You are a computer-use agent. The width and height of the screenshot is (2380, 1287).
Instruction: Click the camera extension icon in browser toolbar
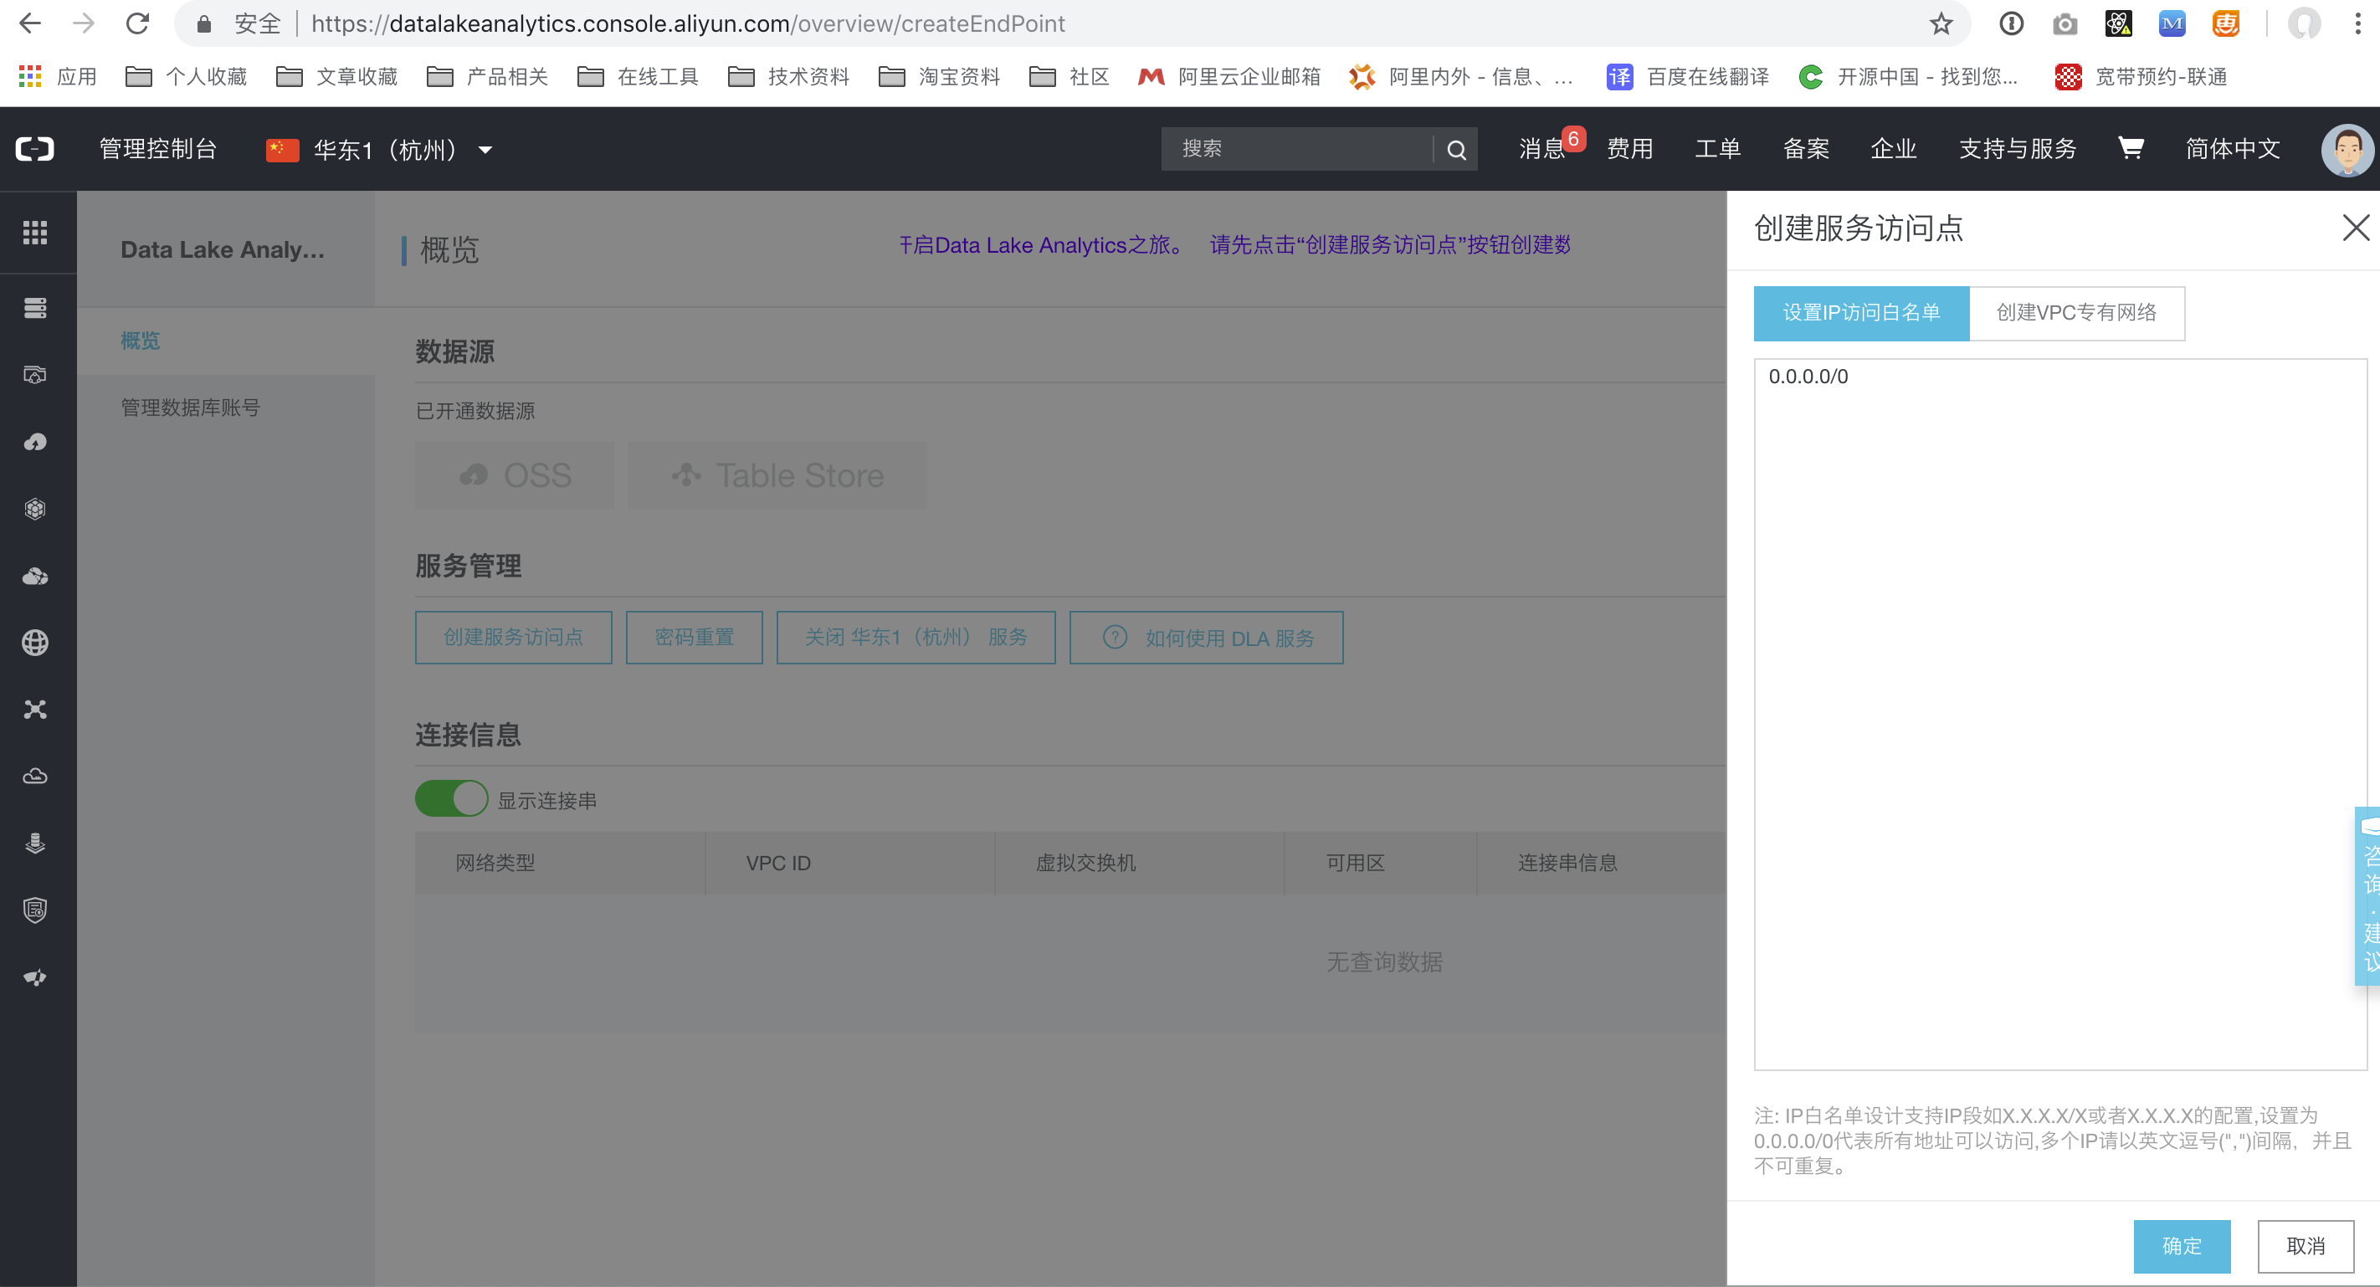point(2065,24)
